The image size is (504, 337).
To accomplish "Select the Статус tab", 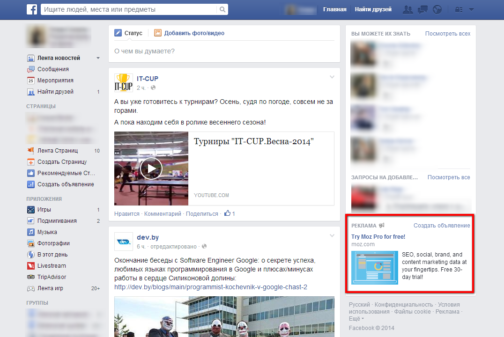I will point(133,33).
